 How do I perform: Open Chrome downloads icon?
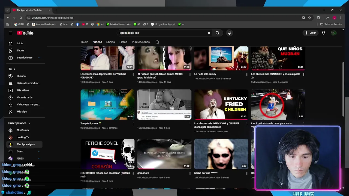328,18
